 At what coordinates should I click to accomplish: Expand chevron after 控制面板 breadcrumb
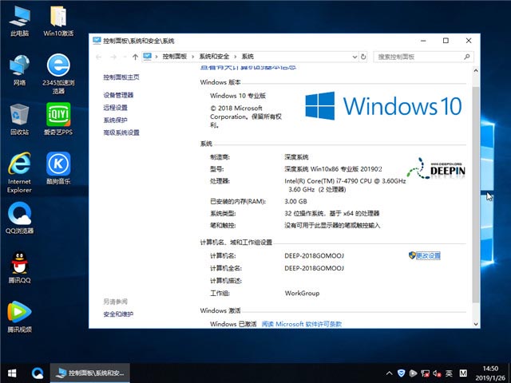(x=193, y=57)
